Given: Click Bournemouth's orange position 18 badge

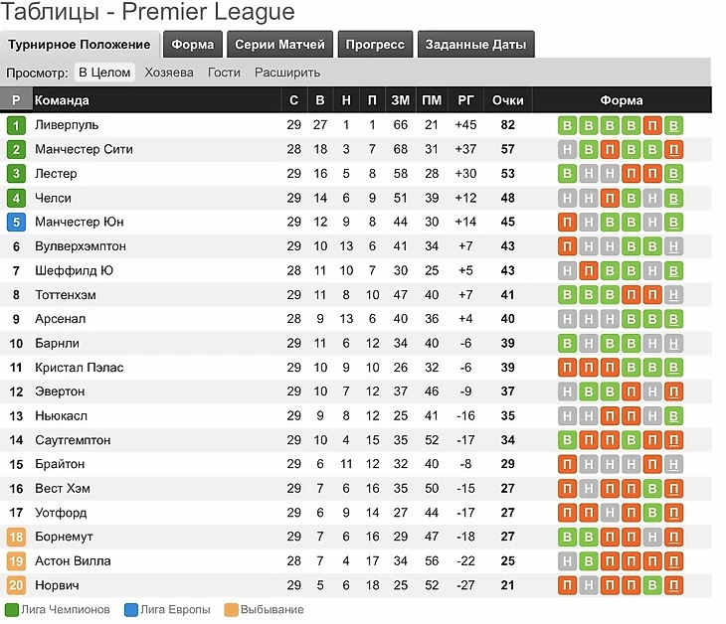Looking at the screenshot, I should pyautogui.click(x=16, y=537).
